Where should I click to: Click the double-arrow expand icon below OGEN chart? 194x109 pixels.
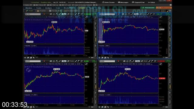(x=166, y=107)
